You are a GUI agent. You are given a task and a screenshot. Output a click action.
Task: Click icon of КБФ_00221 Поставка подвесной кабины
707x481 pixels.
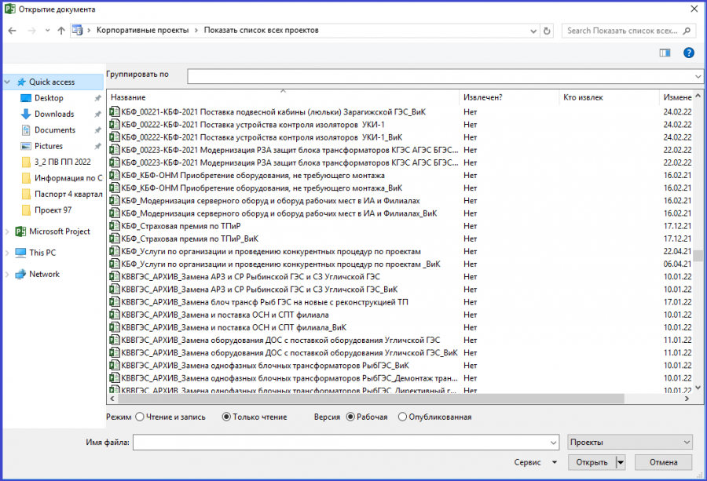115,111
